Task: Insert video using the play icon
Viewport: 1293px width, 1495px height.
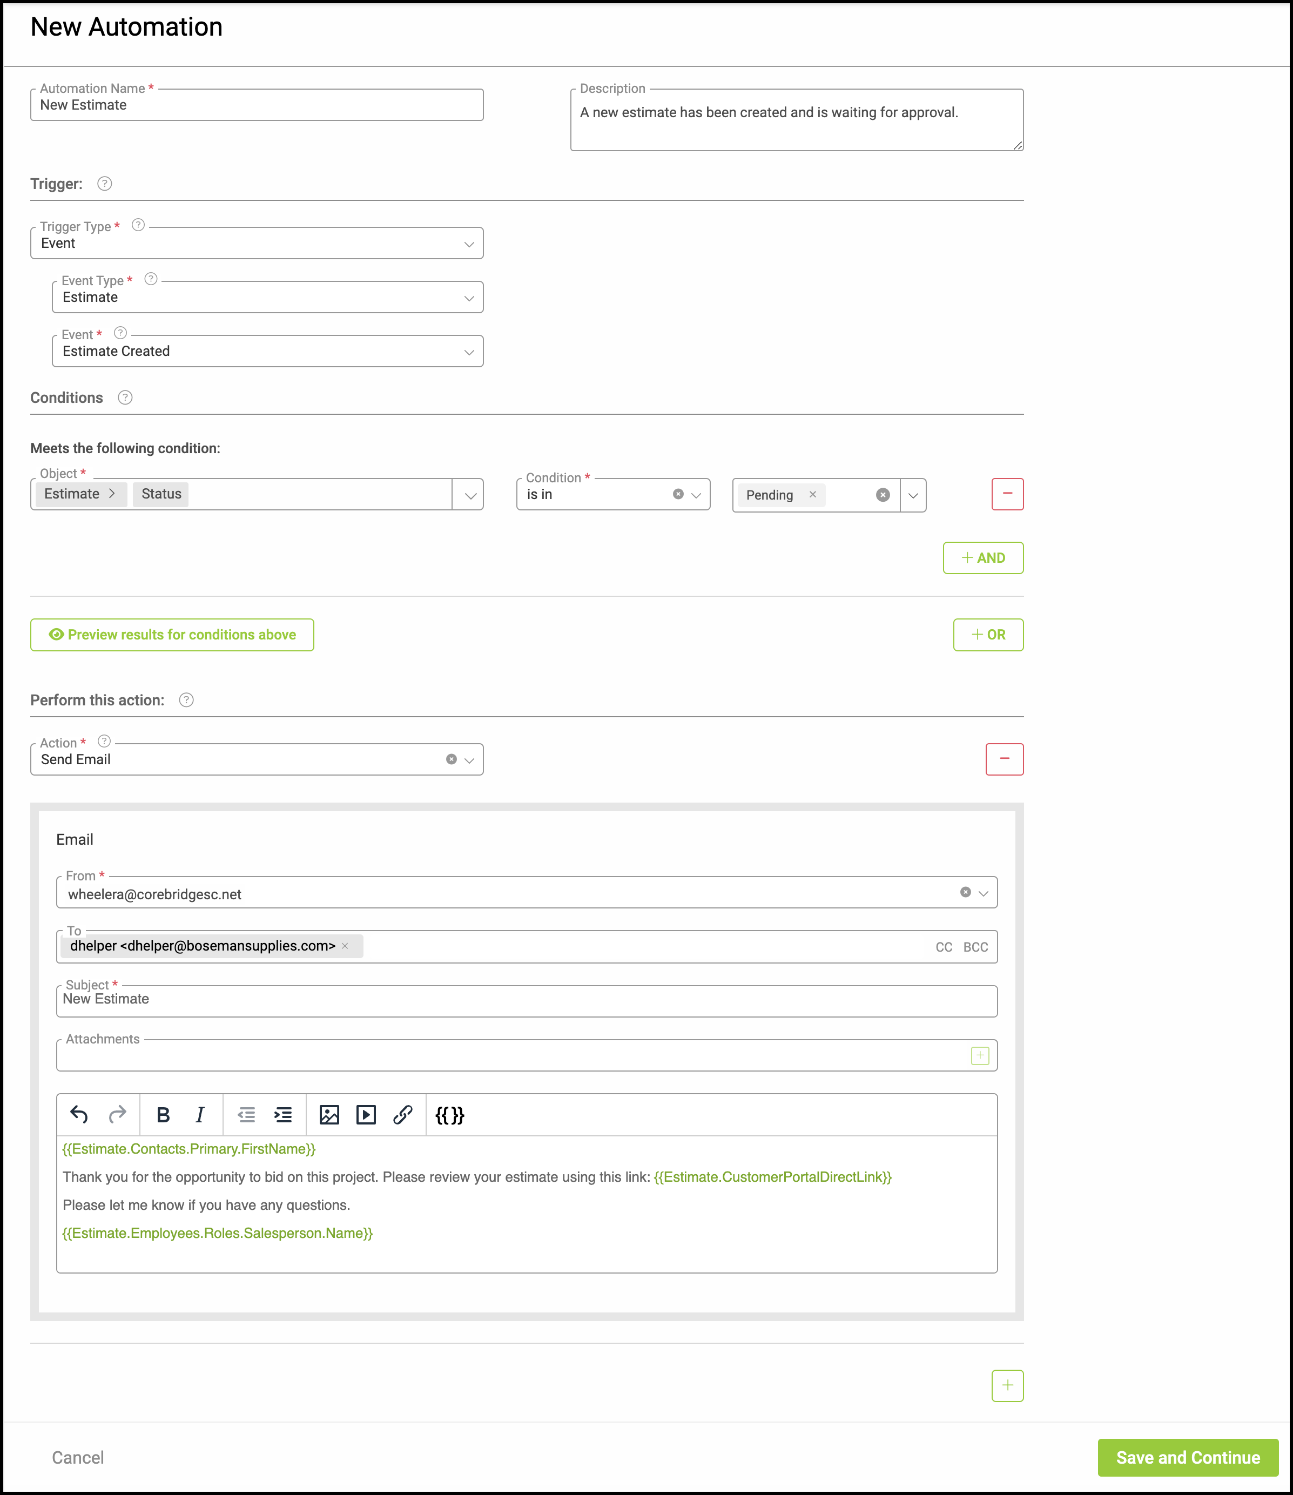Action: pyautogui.click(x=366, y=1115)
